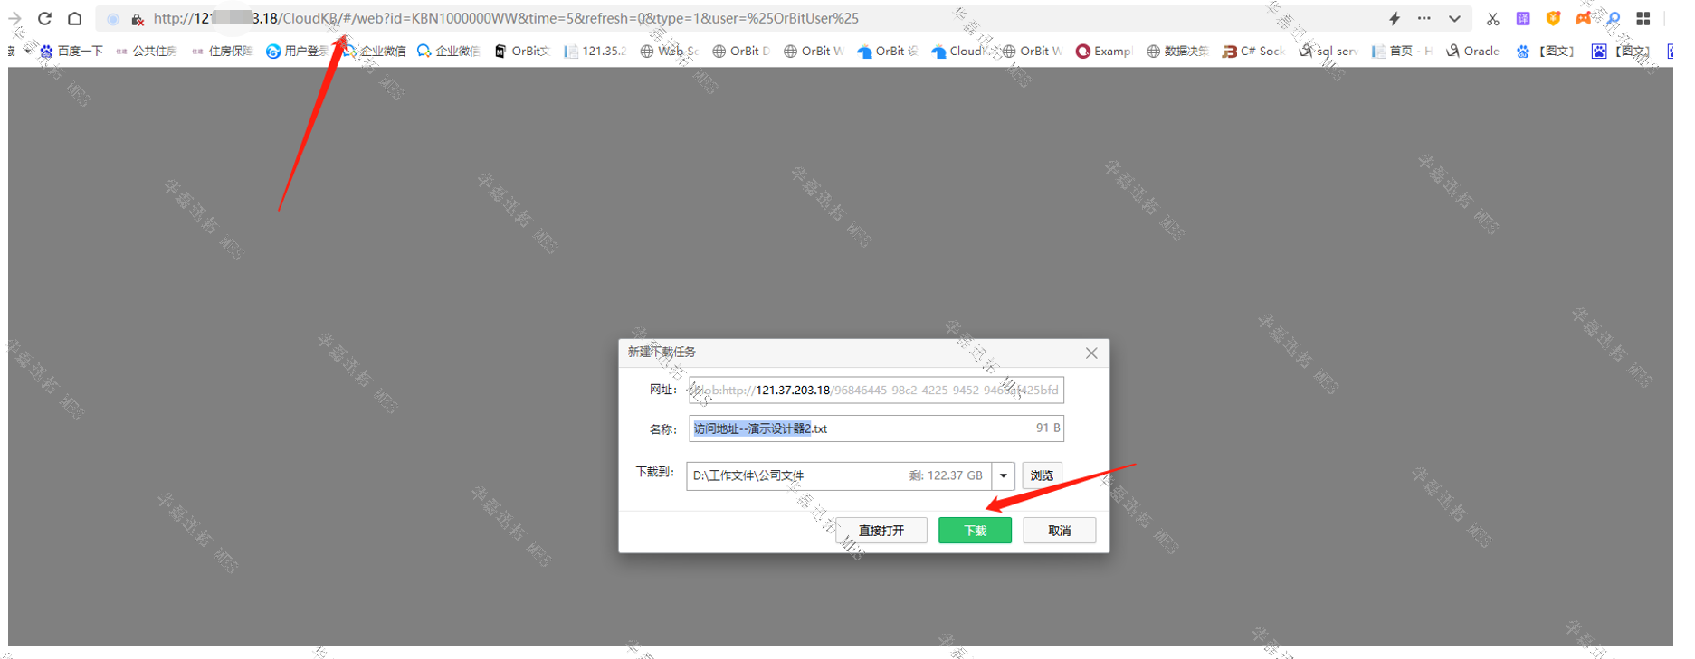
Task: Click the insecure site lock icon
Action: pyautogui.click(x=138, y=19)
